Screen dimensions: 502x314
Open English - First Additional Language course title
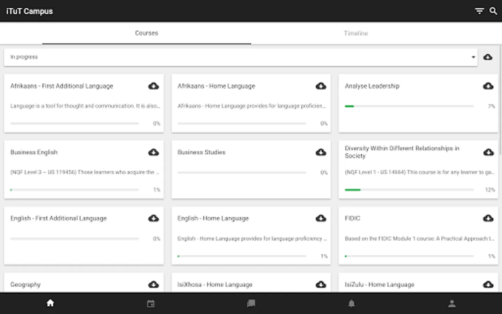(59, 218)
